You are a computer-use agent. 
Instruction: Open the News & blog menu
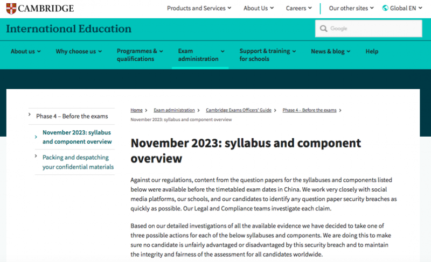click(x=331, y=51)
